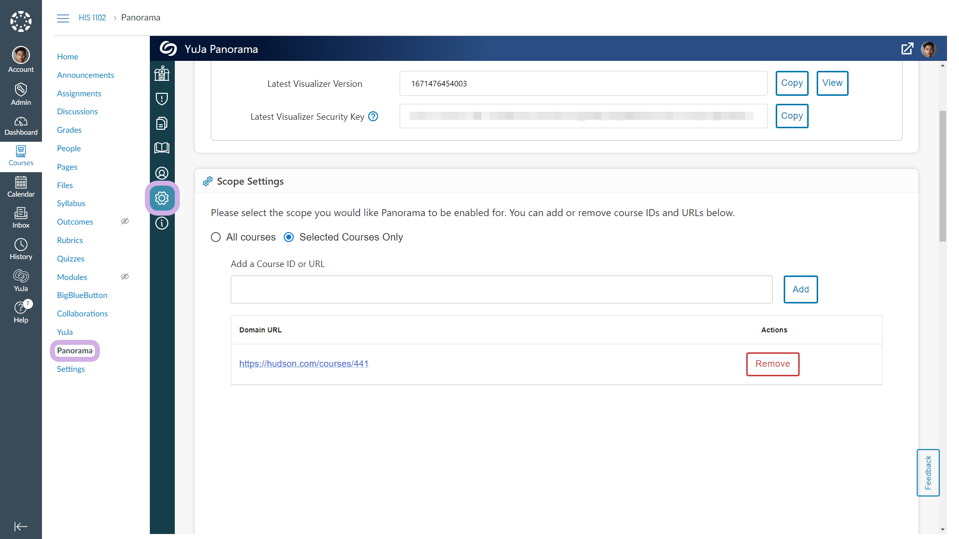Click the scrollbar down arrow
Image resolution: width=959 pixels, height=539 pixels.
pos(943,530)
